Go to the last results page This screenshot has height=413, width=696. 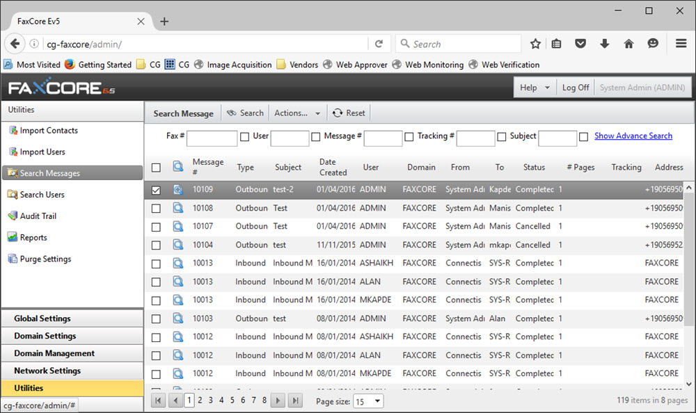coord(295,400)
